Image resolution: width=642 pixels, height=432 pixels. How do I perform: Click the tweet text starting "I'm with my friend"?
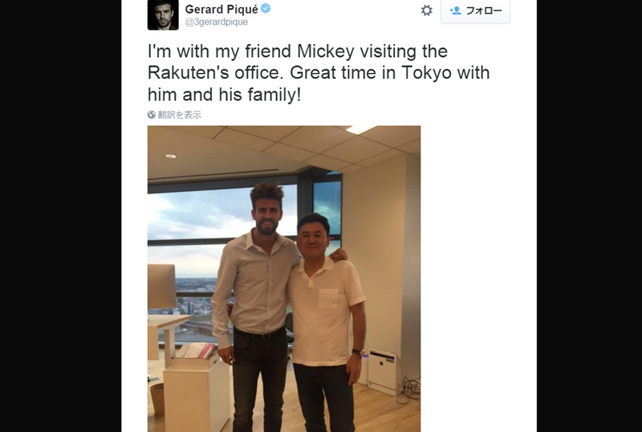[x=319, y=73]
